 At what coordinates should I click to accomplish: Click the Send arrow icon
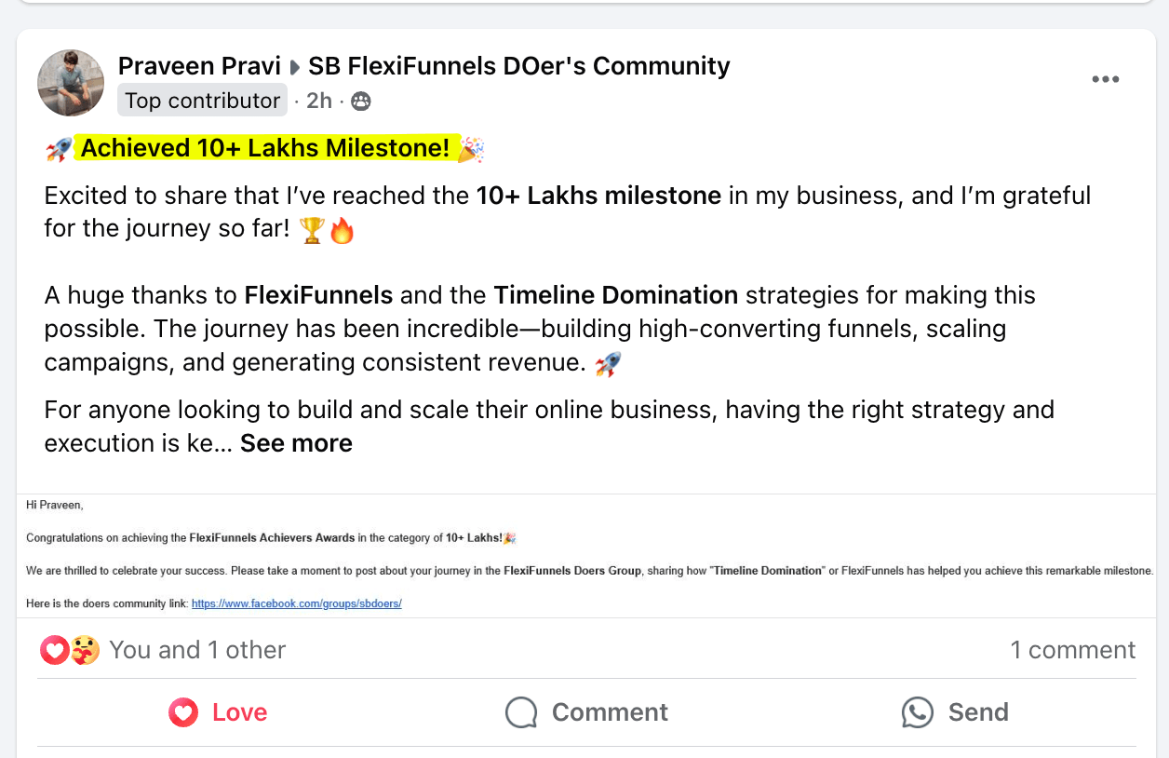(x=917, y=712)
